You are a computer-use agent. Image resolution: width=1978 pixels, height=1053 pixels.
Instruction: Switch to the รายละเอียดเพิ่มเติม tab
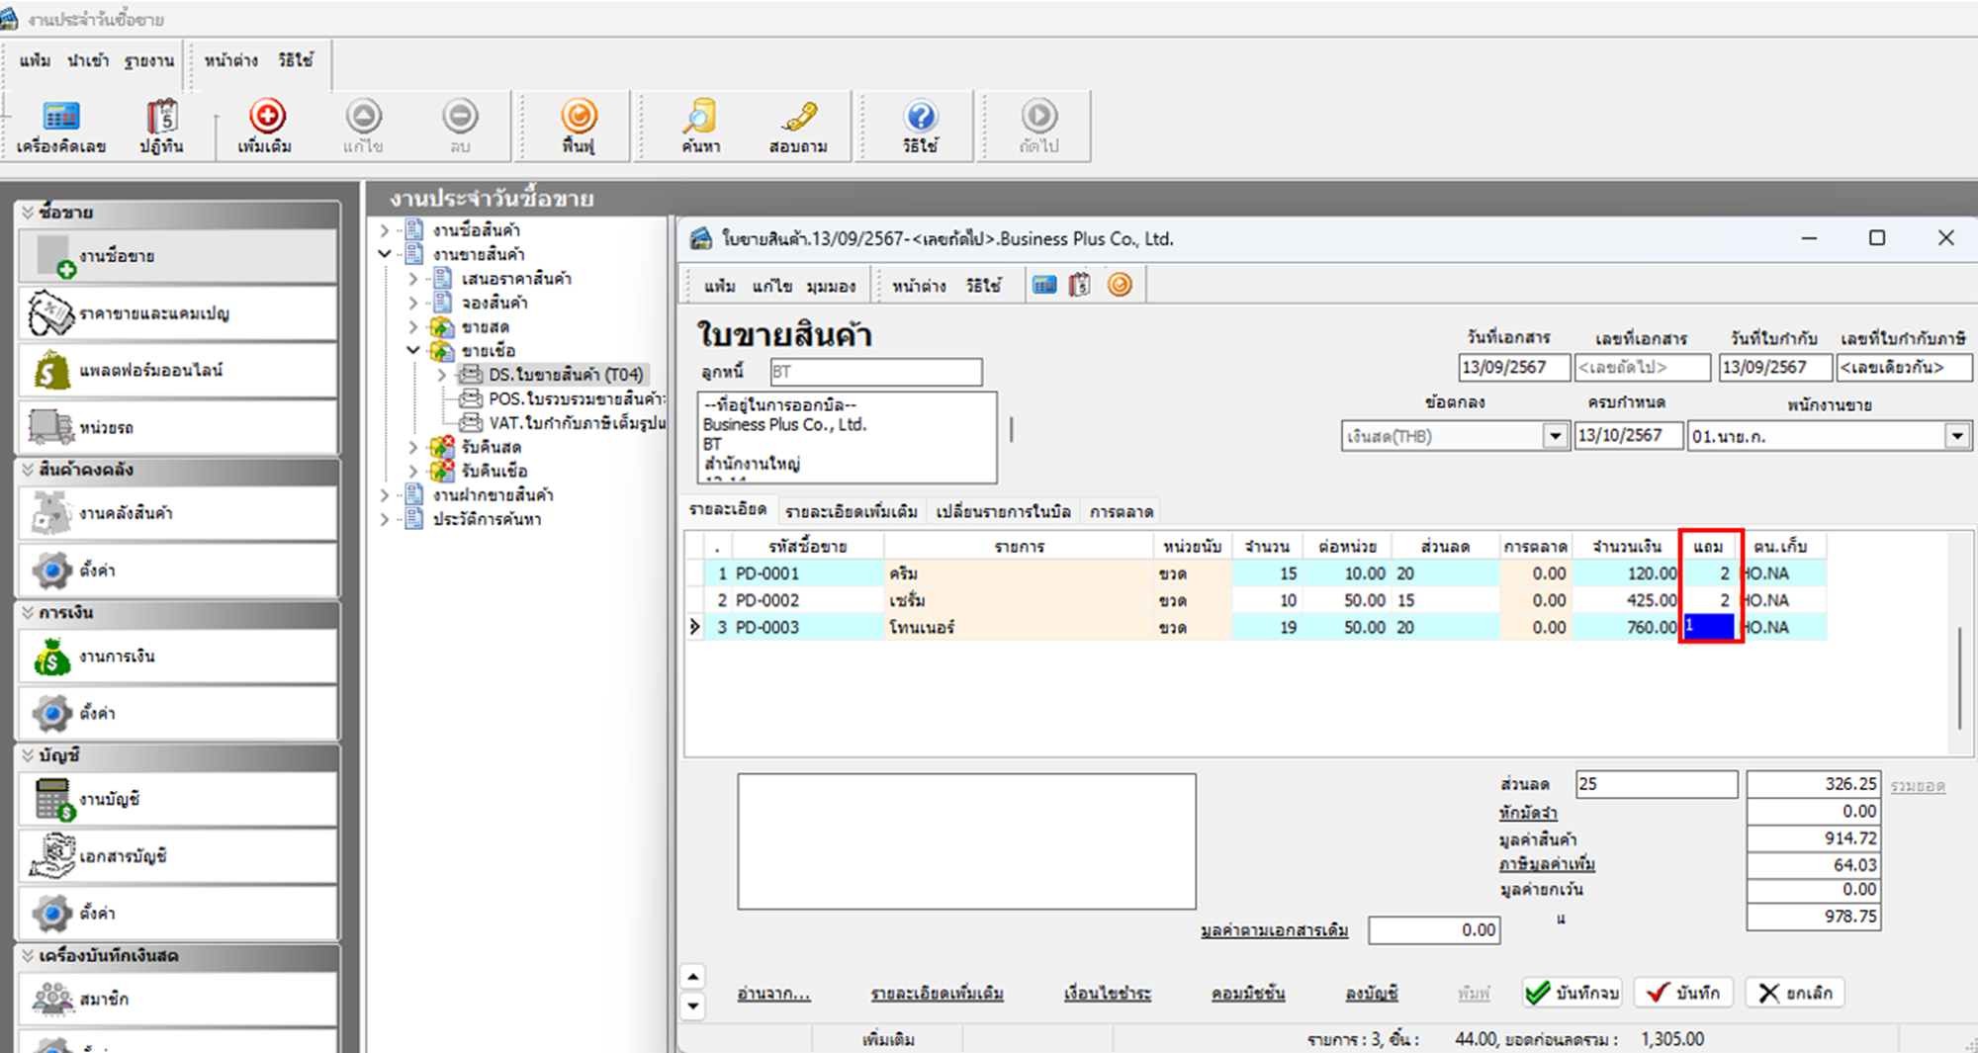click(851, 511)
